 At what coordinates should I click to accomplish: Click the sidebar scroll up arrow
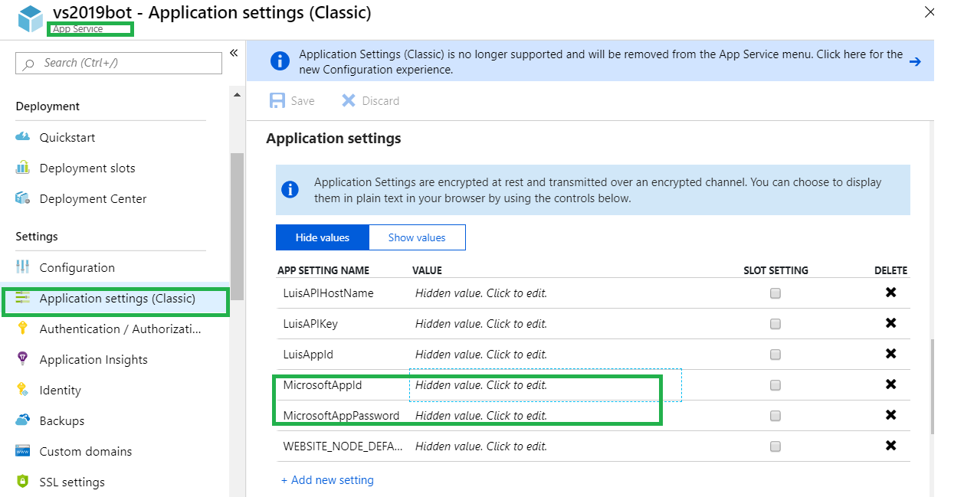coord(237,93)
